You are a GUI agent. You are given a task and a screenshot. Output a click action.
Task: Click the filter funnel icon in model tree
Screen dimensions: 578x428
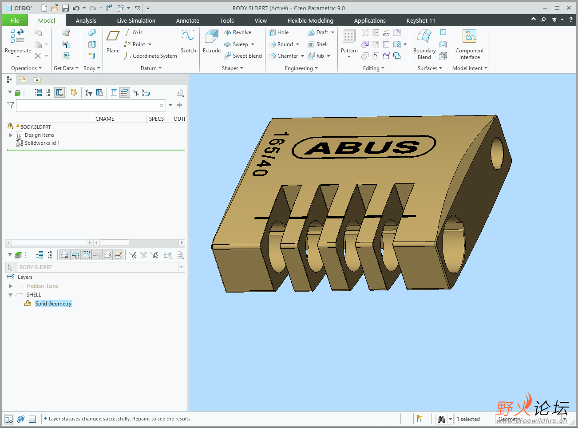coord(11,105)
